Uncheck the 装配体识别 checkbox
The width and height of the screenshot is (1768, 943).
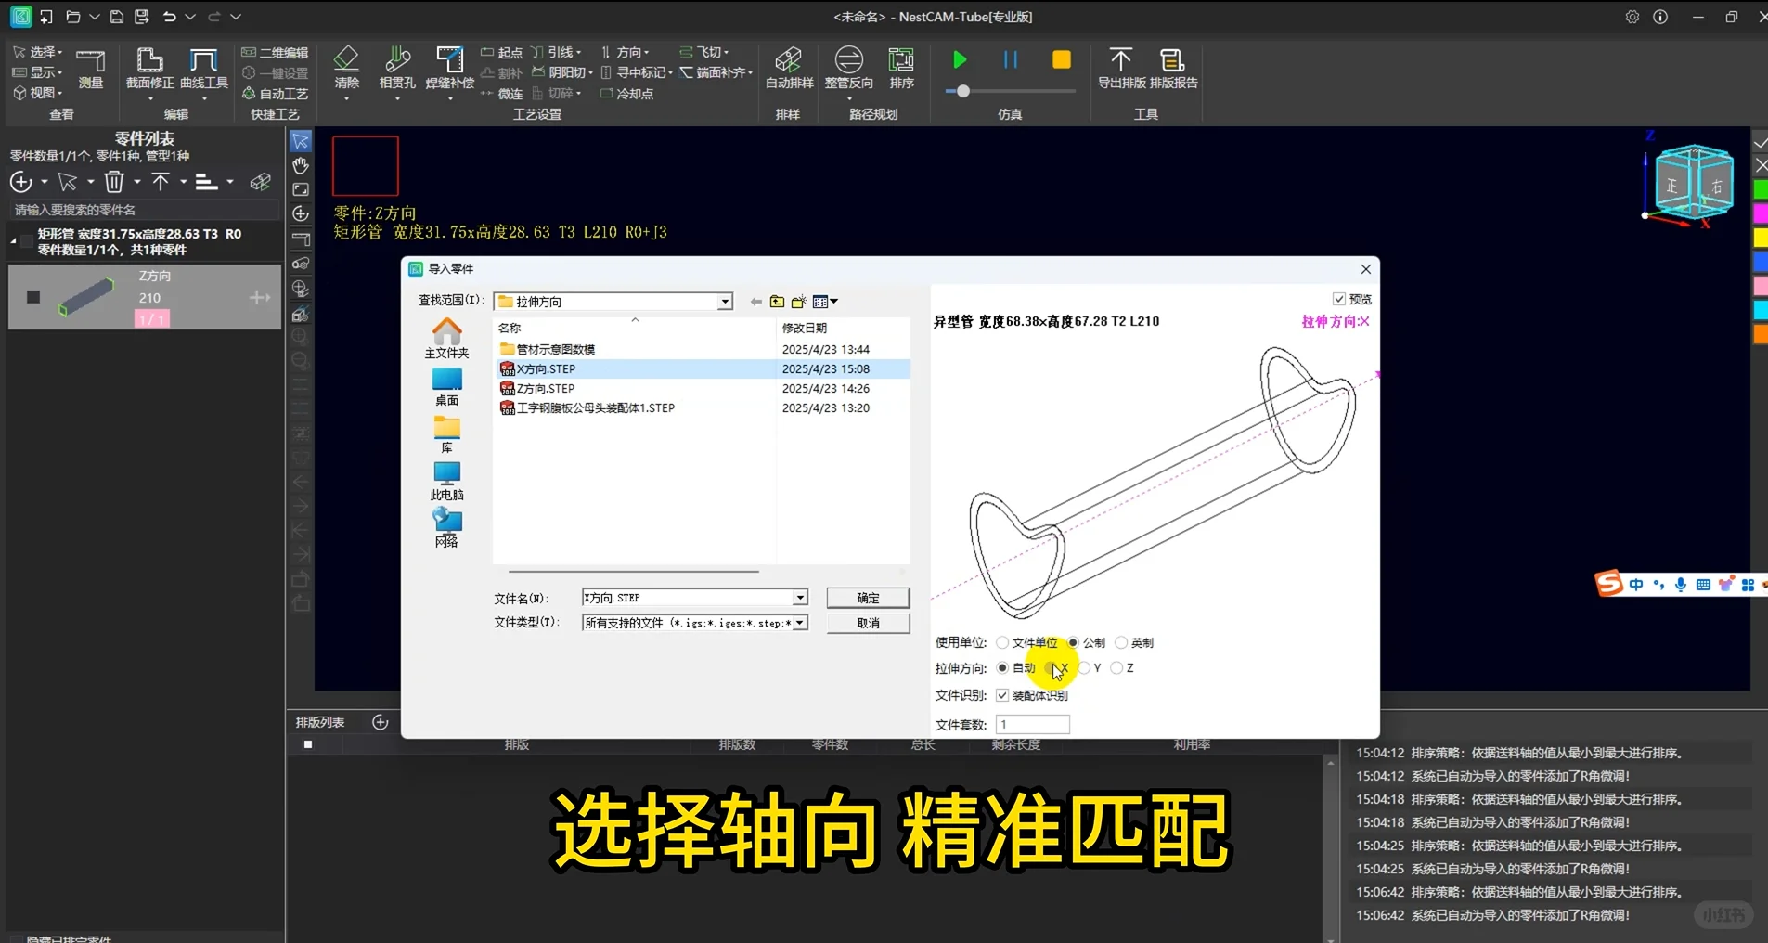(1003, 694)
